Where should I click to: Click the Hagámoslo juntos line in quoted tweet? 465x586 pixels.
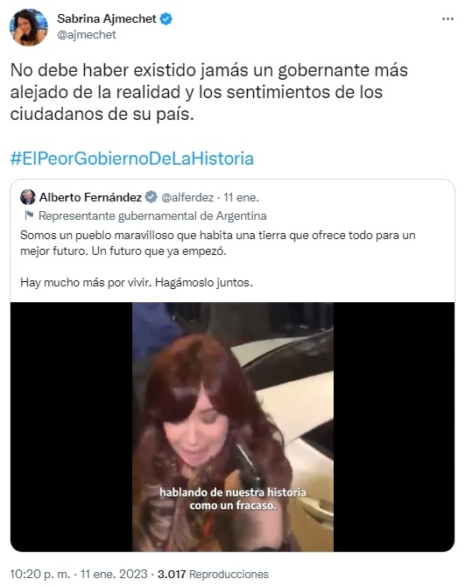point(137,282)
